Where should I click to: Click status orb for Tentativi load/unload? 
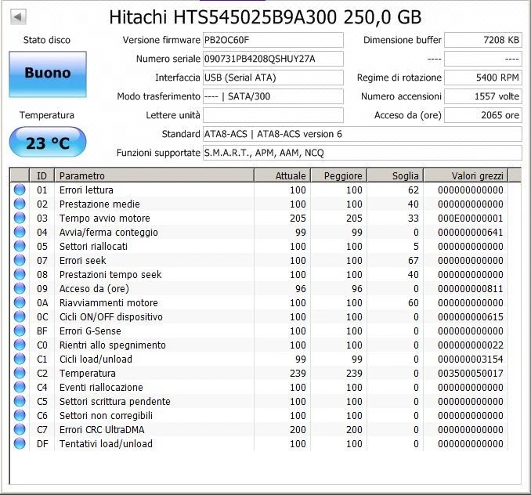(x=20, y=443)
